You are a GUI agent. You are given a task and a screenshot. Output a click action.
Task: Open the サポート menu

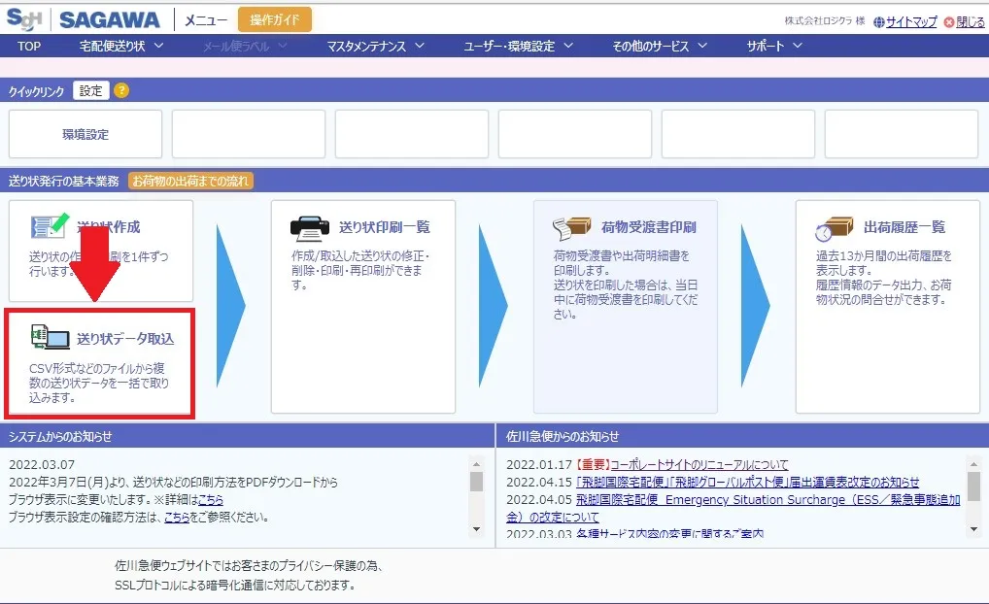coord(766,46)
